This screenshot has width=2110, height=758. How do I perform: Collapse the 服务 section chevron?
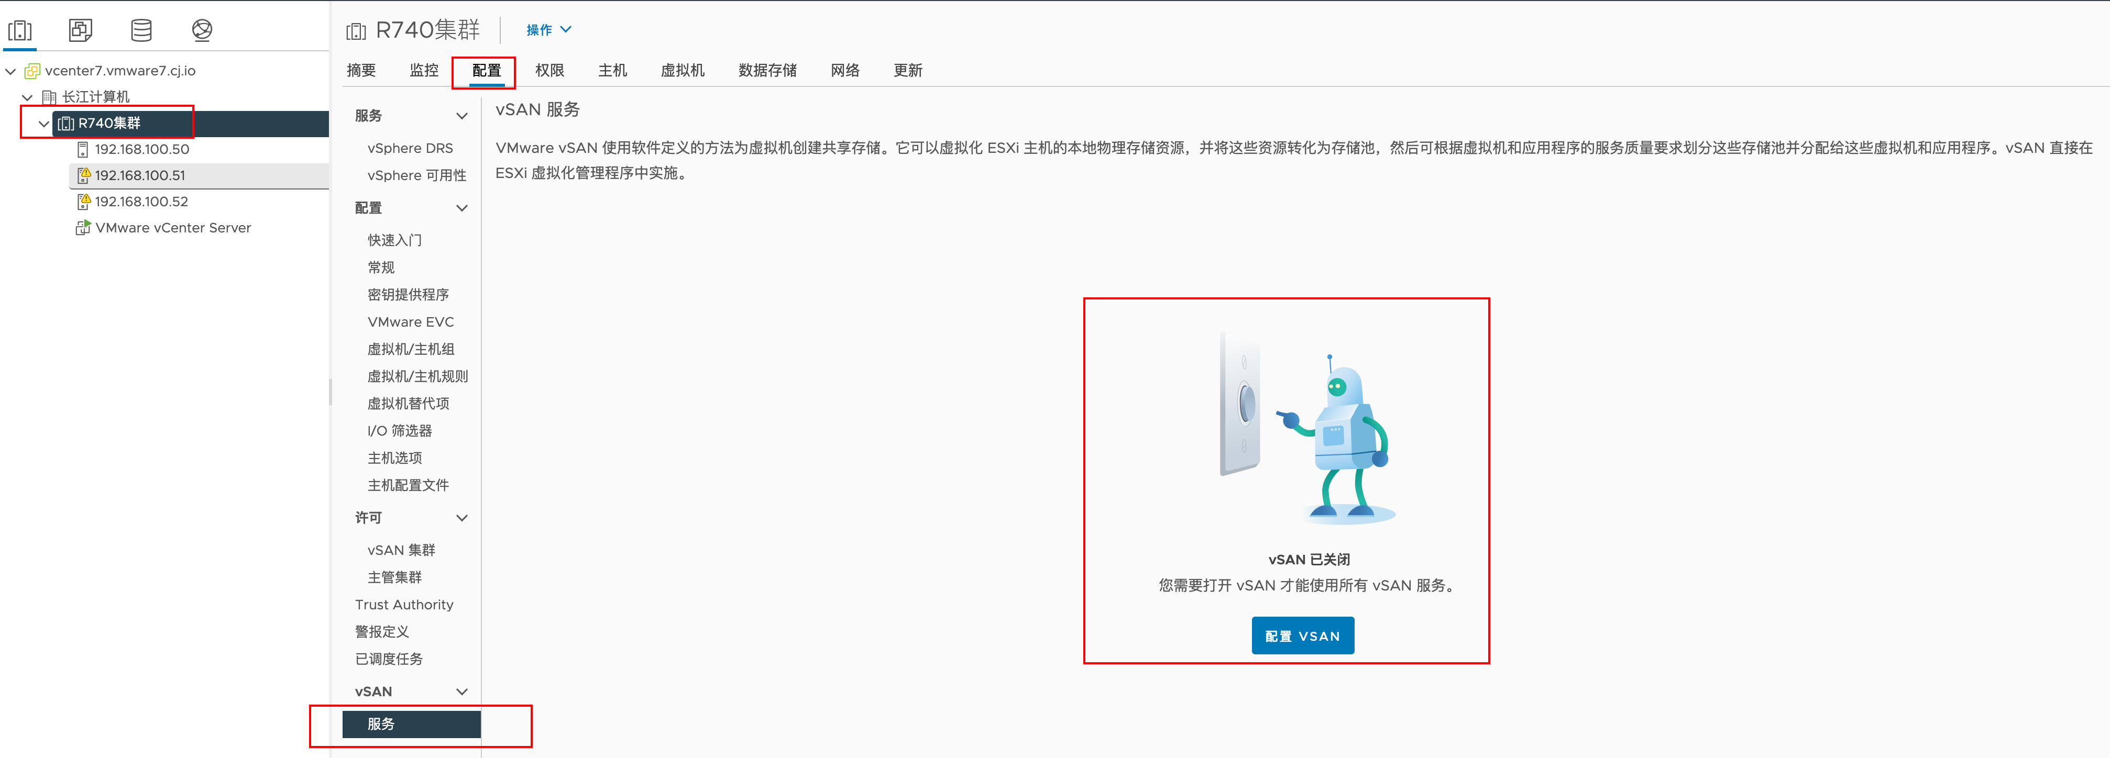(462, 115)
